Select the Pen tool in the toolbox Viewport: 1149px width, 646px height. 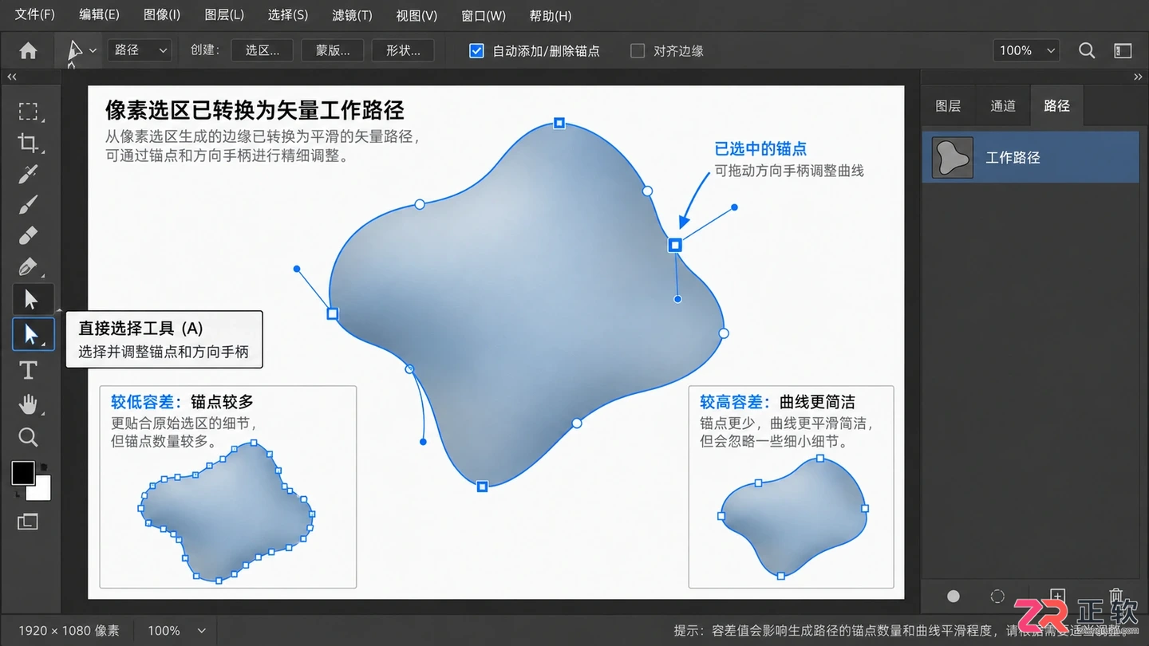point(28,266)
